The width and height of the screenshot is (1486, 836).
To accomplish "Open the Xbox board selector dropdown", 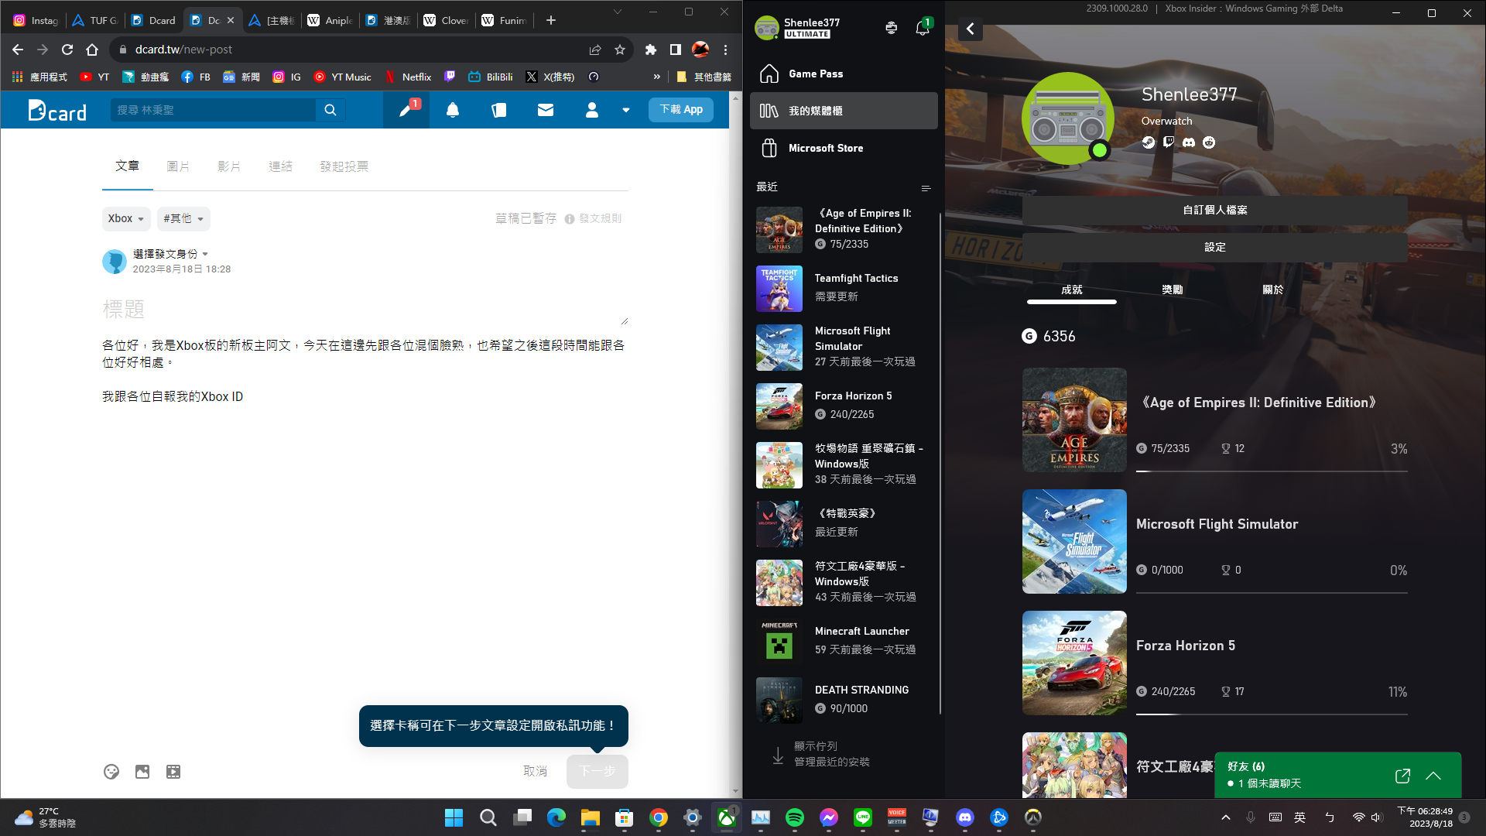I will pos(126,218).
